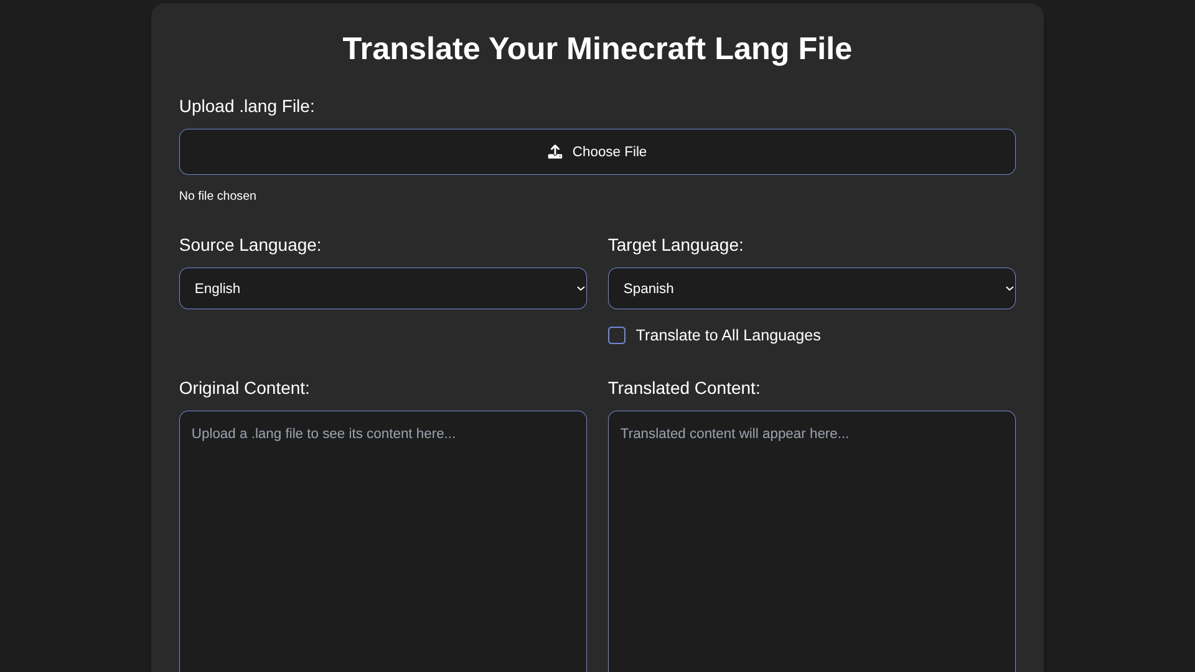Open the Source Language dropdown
The image size is (1195, 672).
(383, 289)
